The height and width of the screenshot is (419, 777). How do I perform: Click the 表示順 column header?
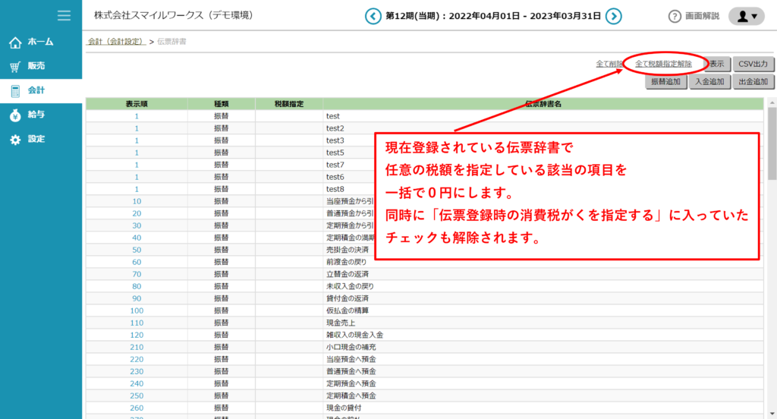[x=137, y=103]
